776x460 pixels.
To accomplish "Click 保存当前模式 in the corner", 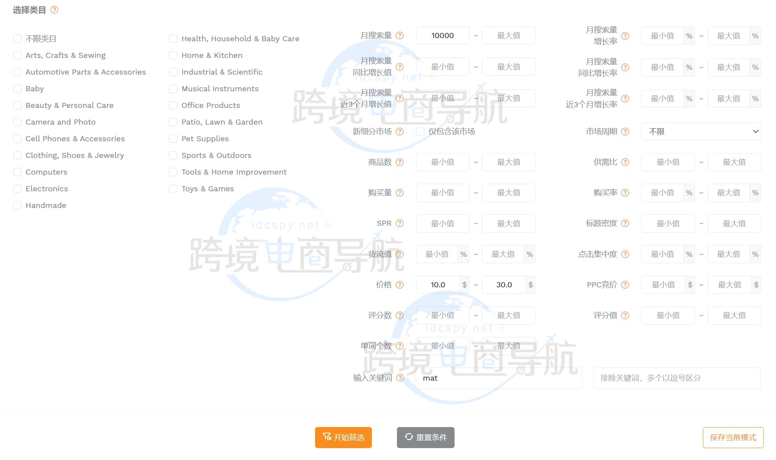I will 733,437.
